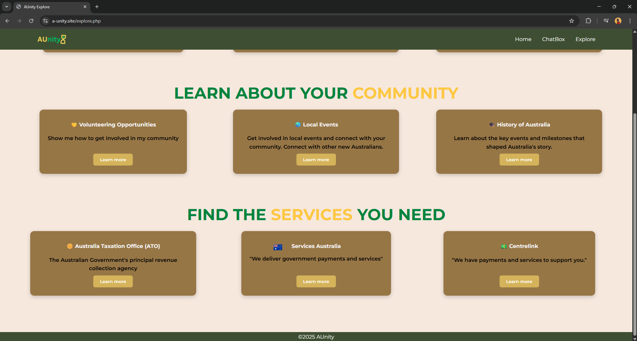Image resolution: width=637 pixels, height=341 pixels.
Task: Open the media control icon in toolbar
Action: click(606, 21)
